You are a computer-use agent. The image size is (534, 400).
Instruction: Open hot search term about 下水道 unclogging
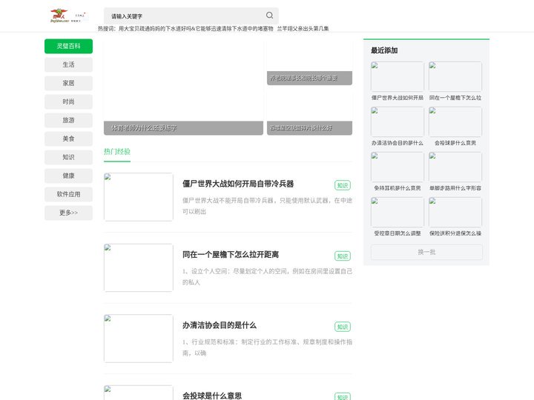point(196,29)
